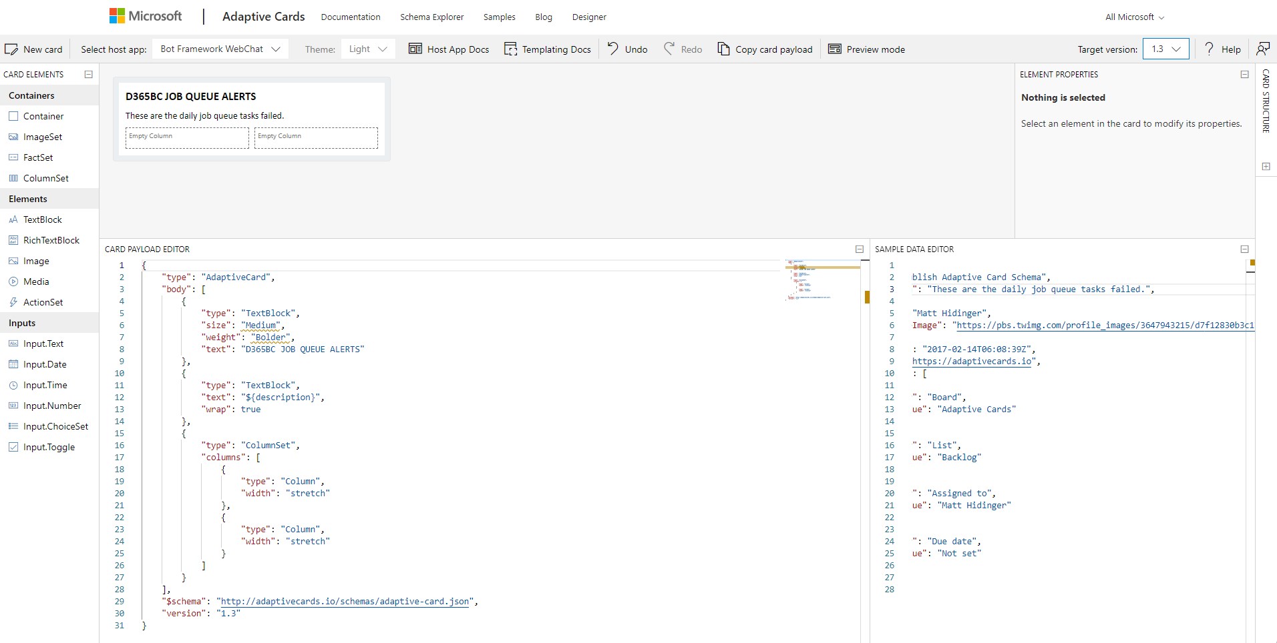
Task: Collapse the Card Elements panel
Action: coord(88,74)
